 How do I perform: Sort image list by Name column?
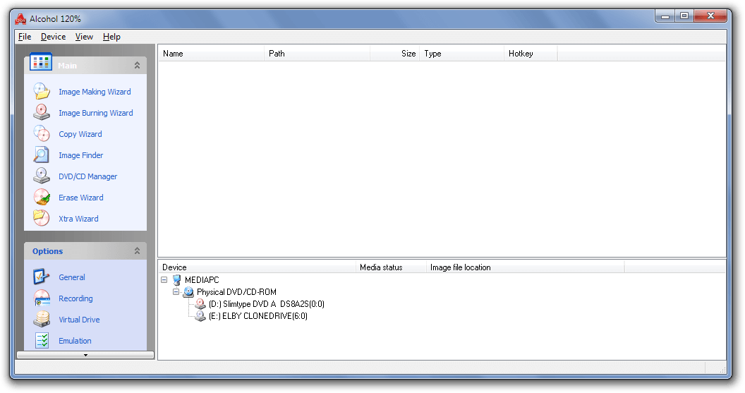click(x=211, y=54)
